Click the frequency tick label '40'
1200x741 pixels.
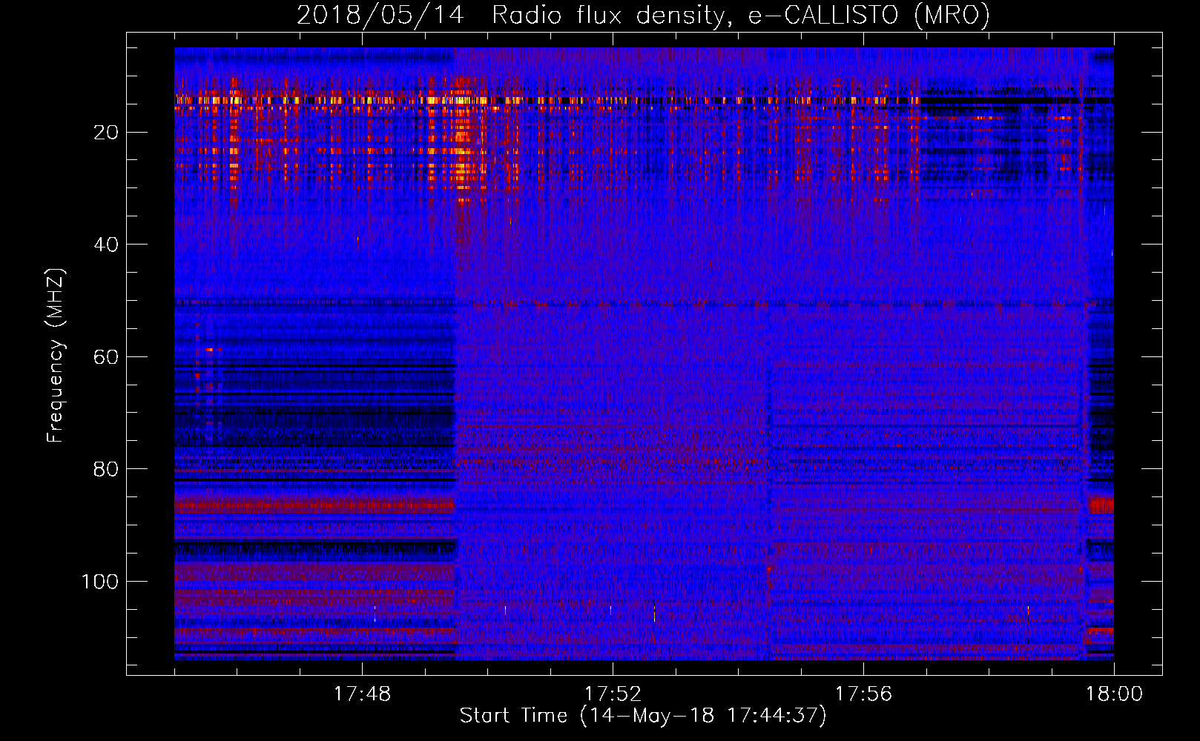tap(106, 245)
